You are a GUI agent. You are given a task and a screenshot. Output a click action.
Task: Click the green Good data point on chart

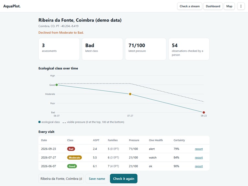[56, 85]
